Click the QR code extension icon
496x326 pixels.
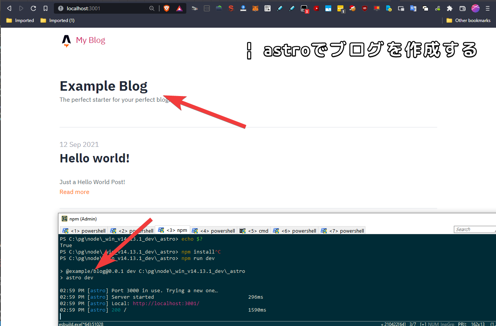point(268,8)
